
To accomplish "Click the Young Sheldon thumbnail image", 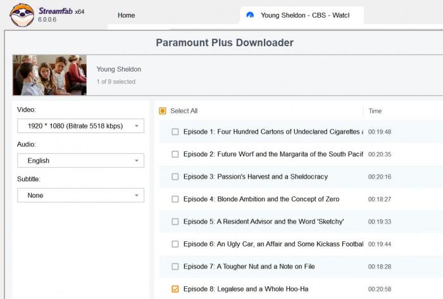I will tap(50, 75).
